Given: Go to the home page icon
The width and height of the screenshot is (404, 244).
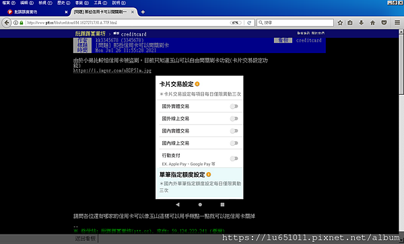Looking at the screenshot, I should click(x=372, y=23).
